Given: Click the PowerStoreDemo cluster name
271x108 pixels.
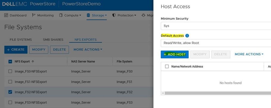Looking at the screenshot, I should pyautogui.click(x=81, y=4).
